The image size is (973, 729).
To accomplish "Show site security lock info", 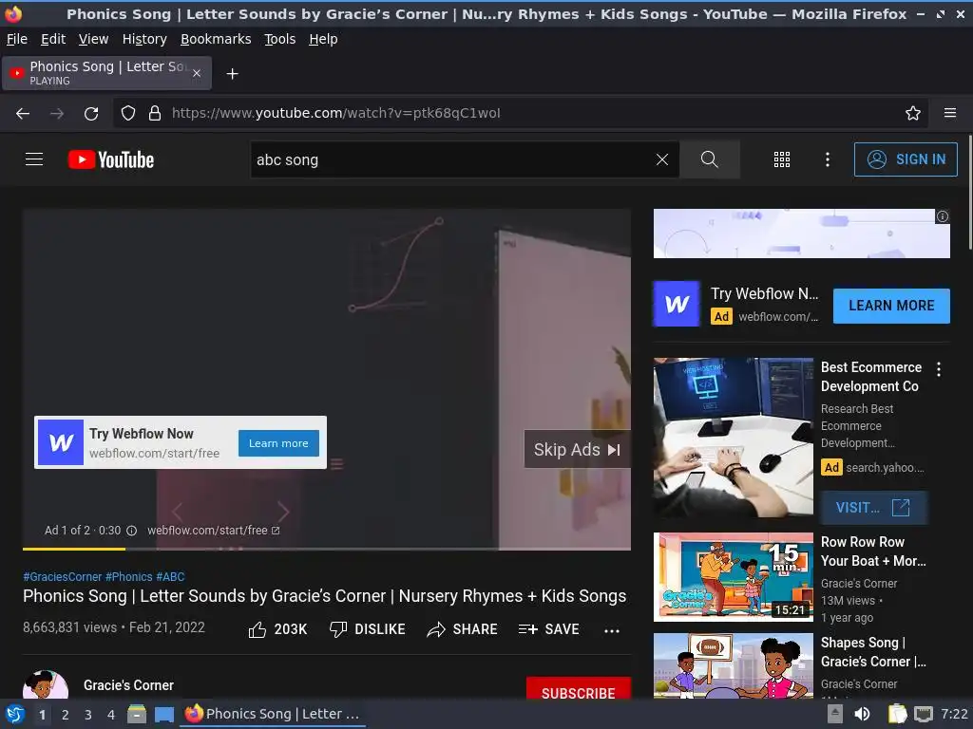I will pyautogui.click(x=155, y=114).
